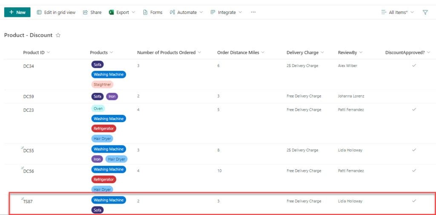Click the Oven tag in DC23 row
This screenshot has height=215, width=436.
[98, 109]
